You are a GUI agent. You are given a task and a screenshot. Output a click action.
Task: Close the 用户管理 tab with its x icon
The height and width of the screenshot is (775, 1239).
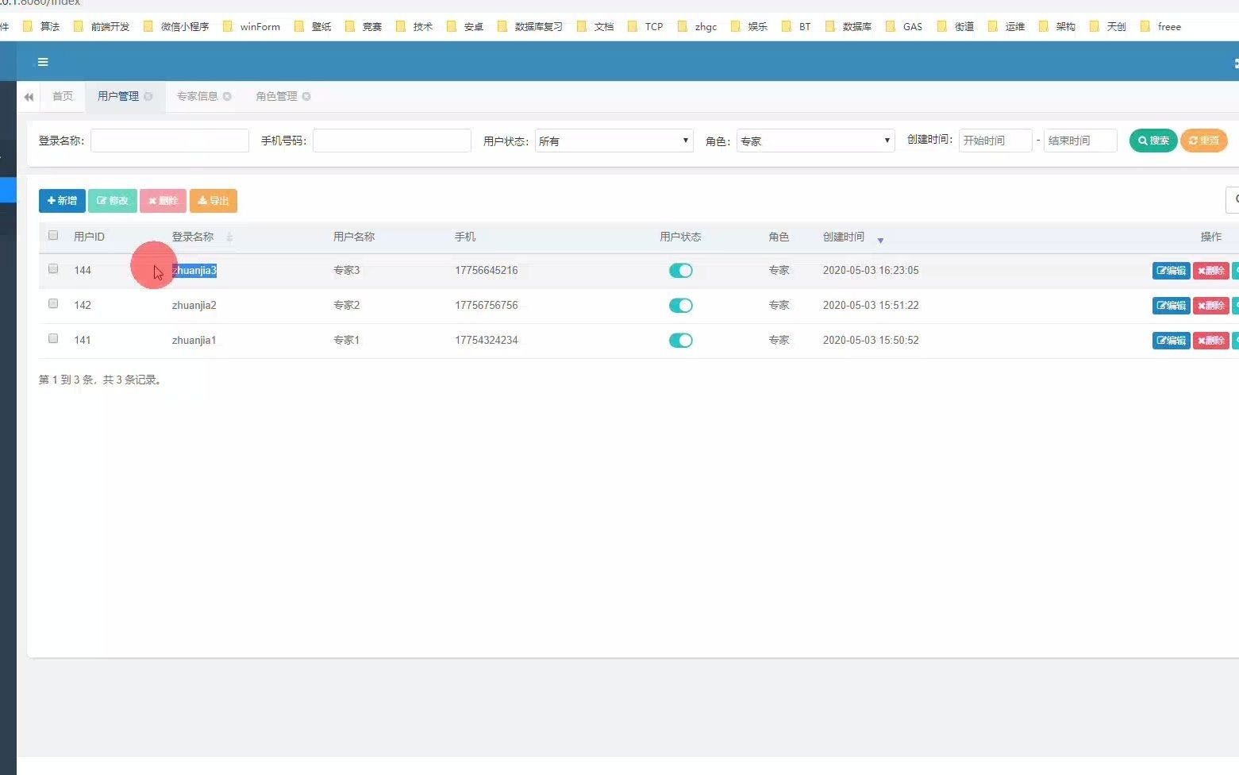point(148,96)
